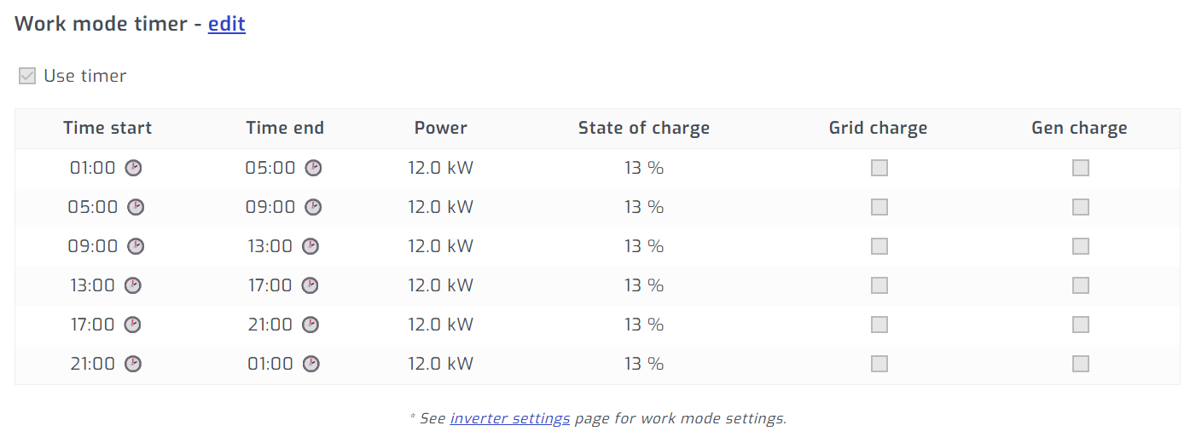Image resolution: width=1190 pixels, height=437 pixels.
Task: Open the clock picker next to 21:00 end time
Action: click(311, 325)
